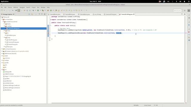Viewport: 191px width, 107px height.
Task: Open the External Tools dropdown arrow
Action: click(45, 10)
